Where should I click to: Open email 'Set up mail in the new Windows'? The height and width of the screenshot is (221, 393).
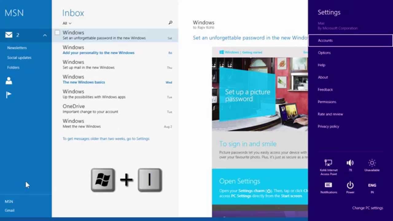point(115,64)
